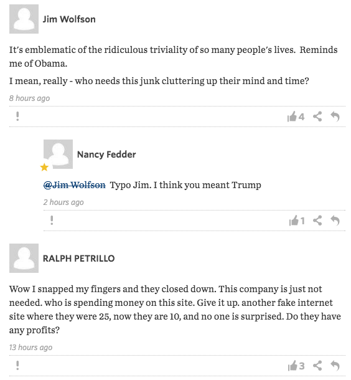Report Nancy Fedder's reply using exclamation icon

click(52, 221)
